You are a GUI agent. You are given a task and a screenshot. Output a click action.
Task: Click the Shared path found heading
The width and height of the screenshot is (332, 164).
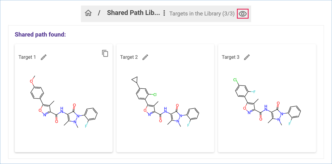click(40, 34)
